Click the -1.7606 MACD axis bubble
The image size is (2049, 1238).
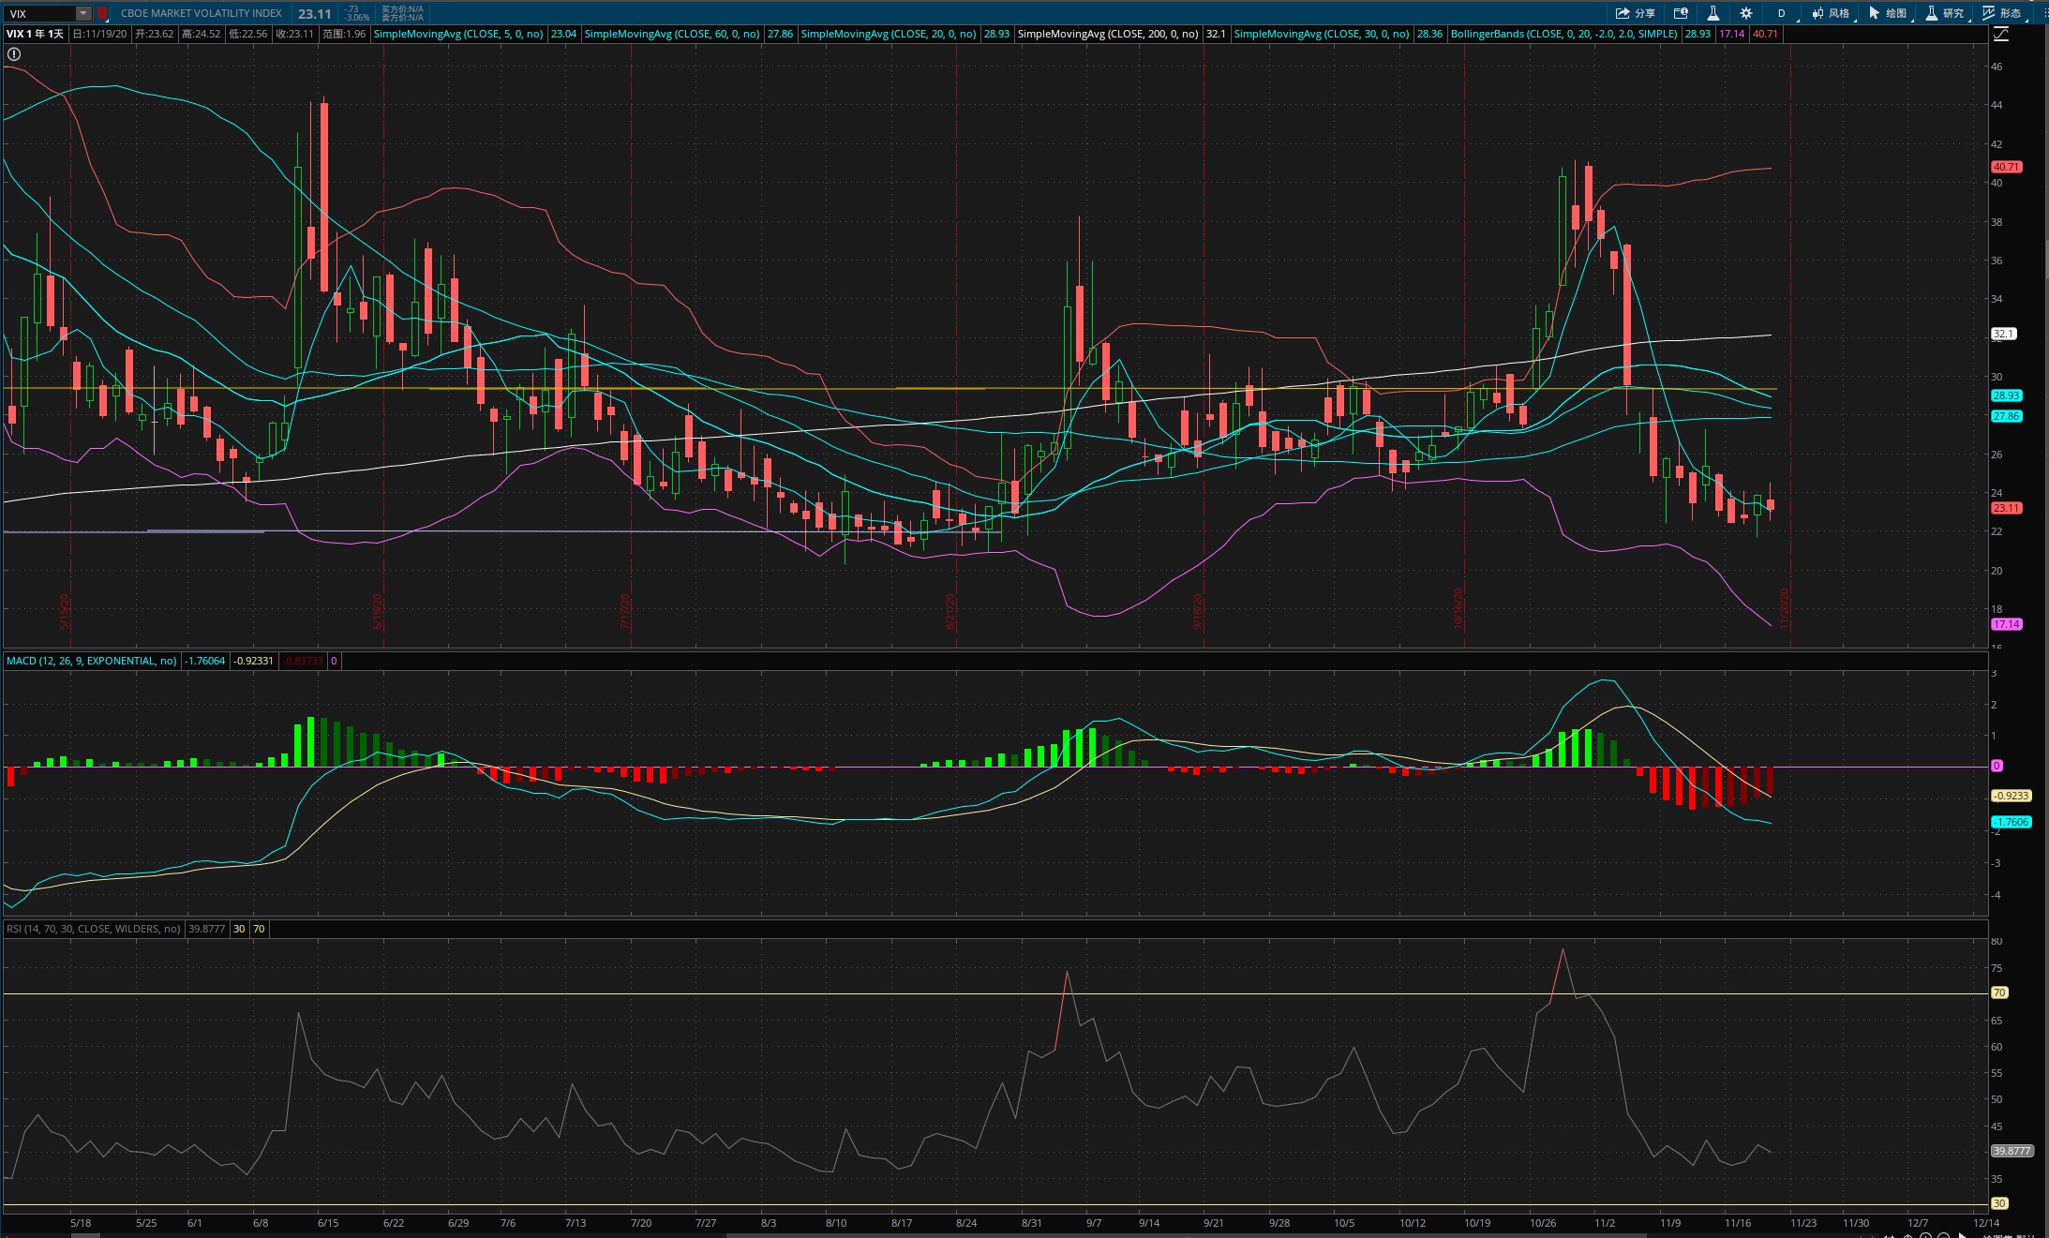[2011, 822]
